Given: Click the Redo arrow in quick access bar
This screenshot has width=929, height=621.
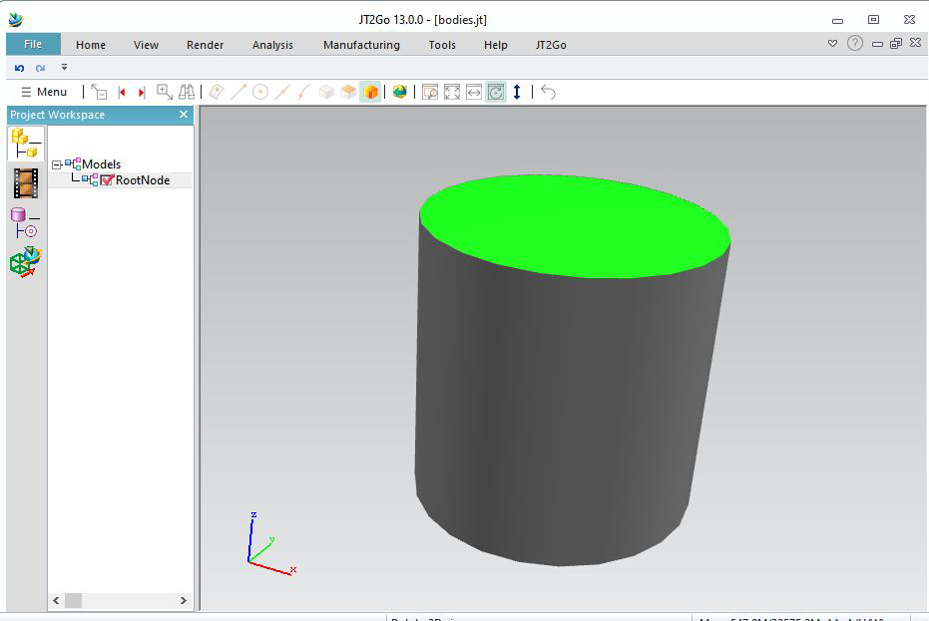Looking at the screenshot, I should pyautogui.click(x=40, y=68).
